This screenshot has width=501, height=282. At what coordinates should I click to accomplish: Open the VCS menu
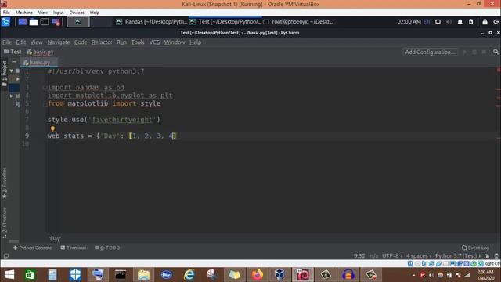[x=154, y=42]
